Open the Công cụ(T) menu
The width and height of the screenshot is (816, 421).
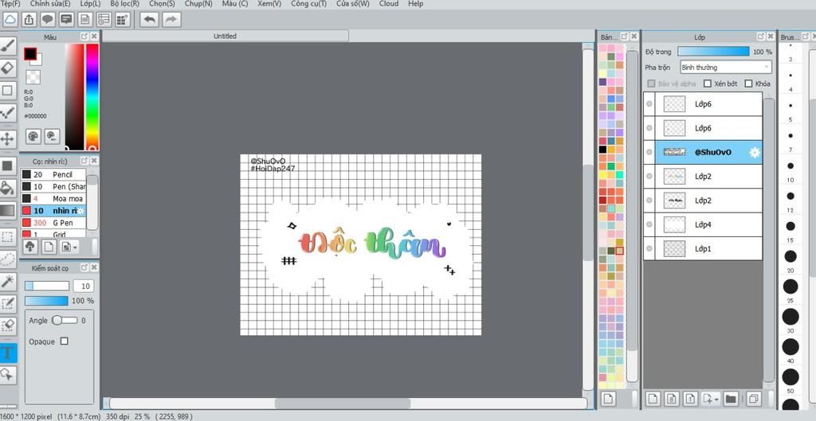(308, 4)
